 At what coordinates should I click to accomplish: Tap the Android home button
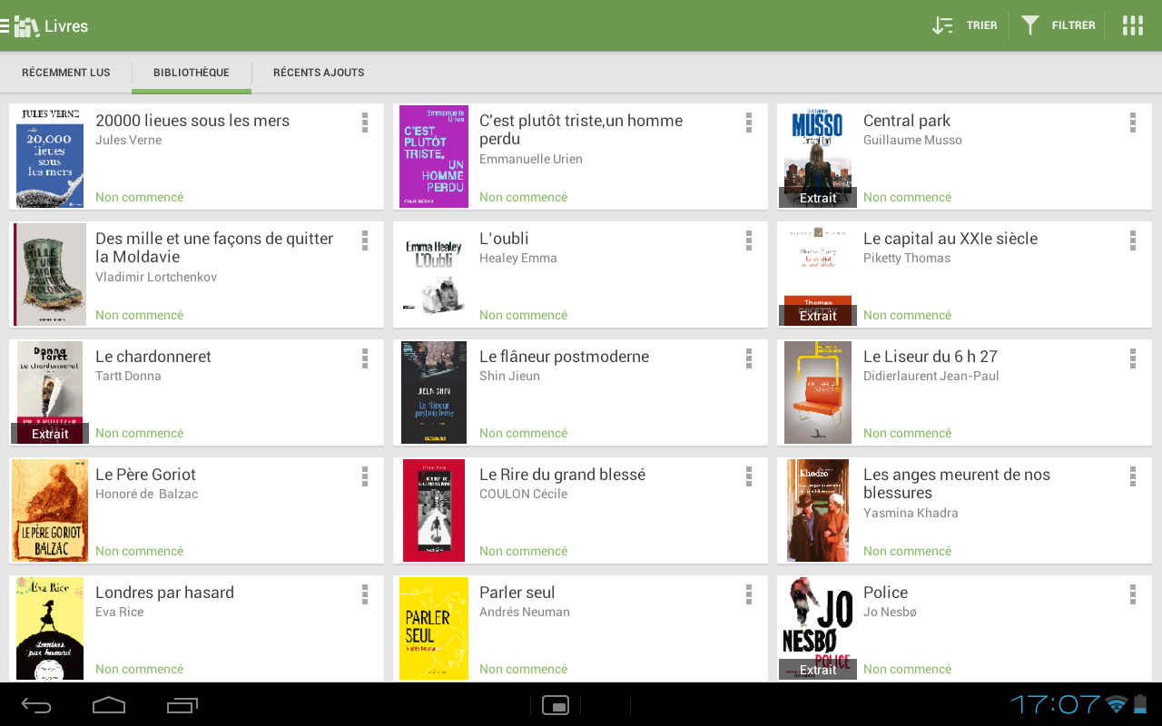109,705
